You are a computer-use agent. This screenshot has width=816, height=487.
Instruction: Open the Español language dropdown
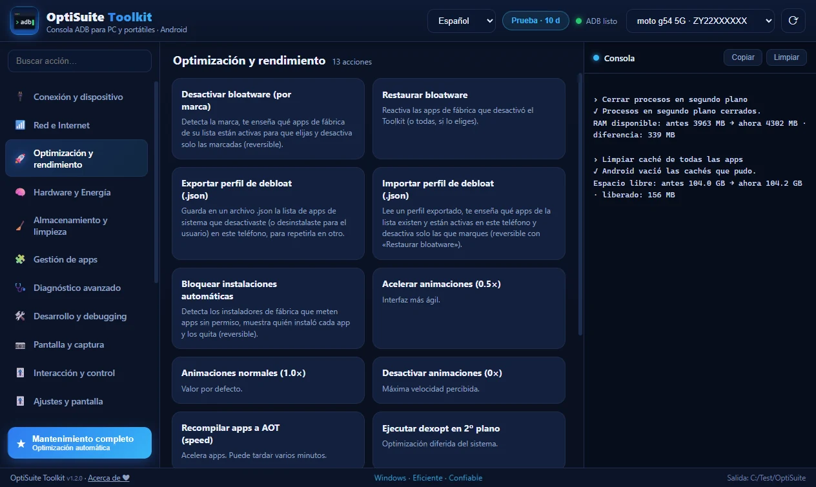click(461, 21)
